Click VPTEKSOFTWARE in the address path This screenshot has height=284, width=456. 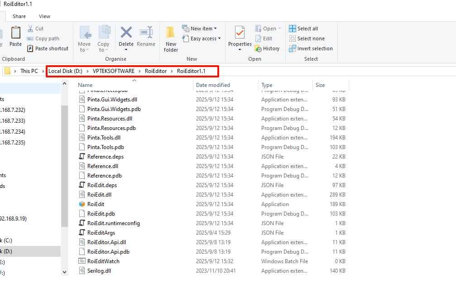pyautogui.click(x=113, y=71)
